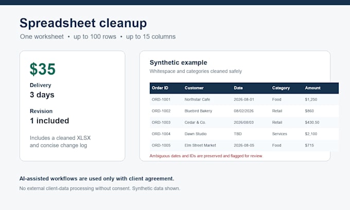The image size is (350, 210).
Task: Click the red ambiguous dates flagged note
Action: 206,156
